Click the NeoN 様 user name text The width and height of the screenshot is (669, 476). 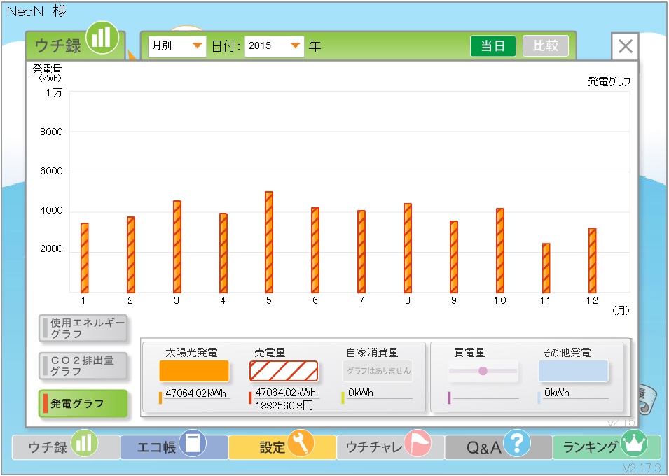coord(36,11)
